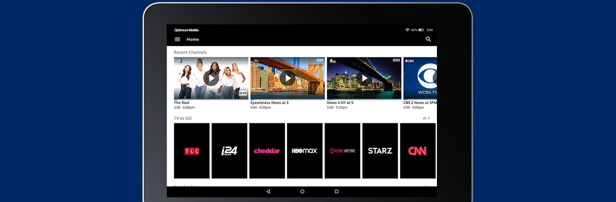Play The Real recent channel
Screen dimensions: 616x202
tap(211, 78)
